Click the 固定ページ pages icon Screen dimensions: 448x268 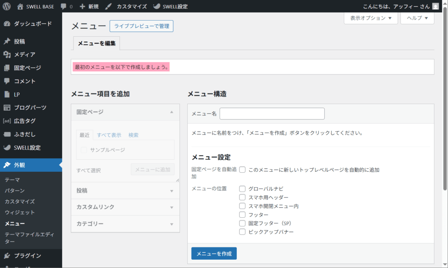(x=7, y=68)
